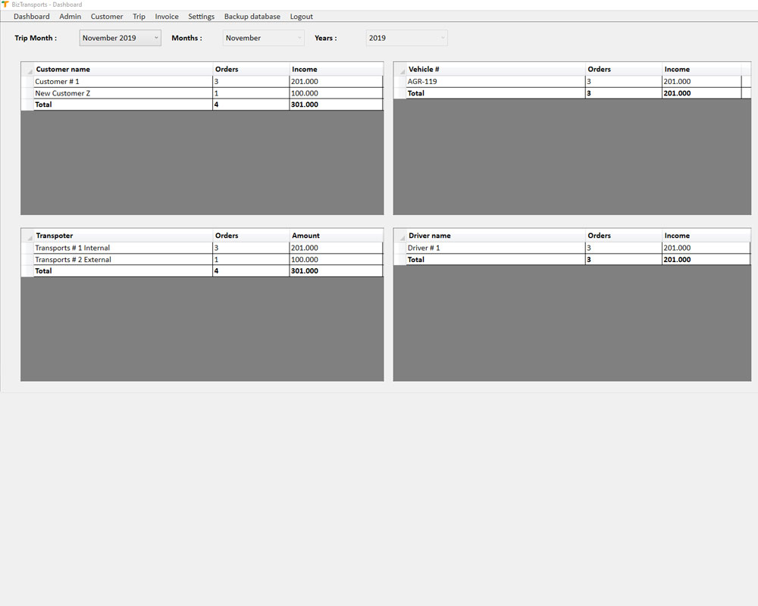
Task: Click Backup database menu item
Action: pyautogui.click(x=252, y=17)
